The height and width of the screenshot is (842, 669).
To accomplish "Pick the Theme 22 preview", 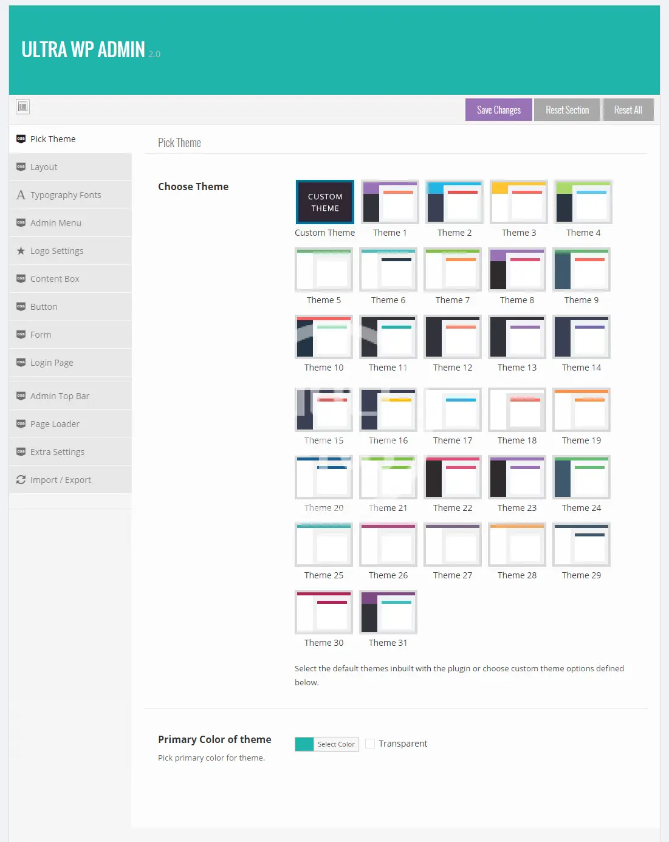I will click(x=452, y=477).
